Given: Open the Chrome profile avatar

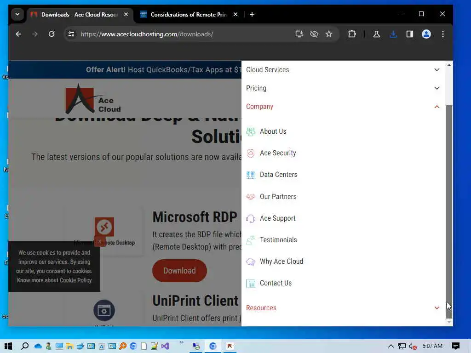Looking at the screenshot, I should click(426, 34).
